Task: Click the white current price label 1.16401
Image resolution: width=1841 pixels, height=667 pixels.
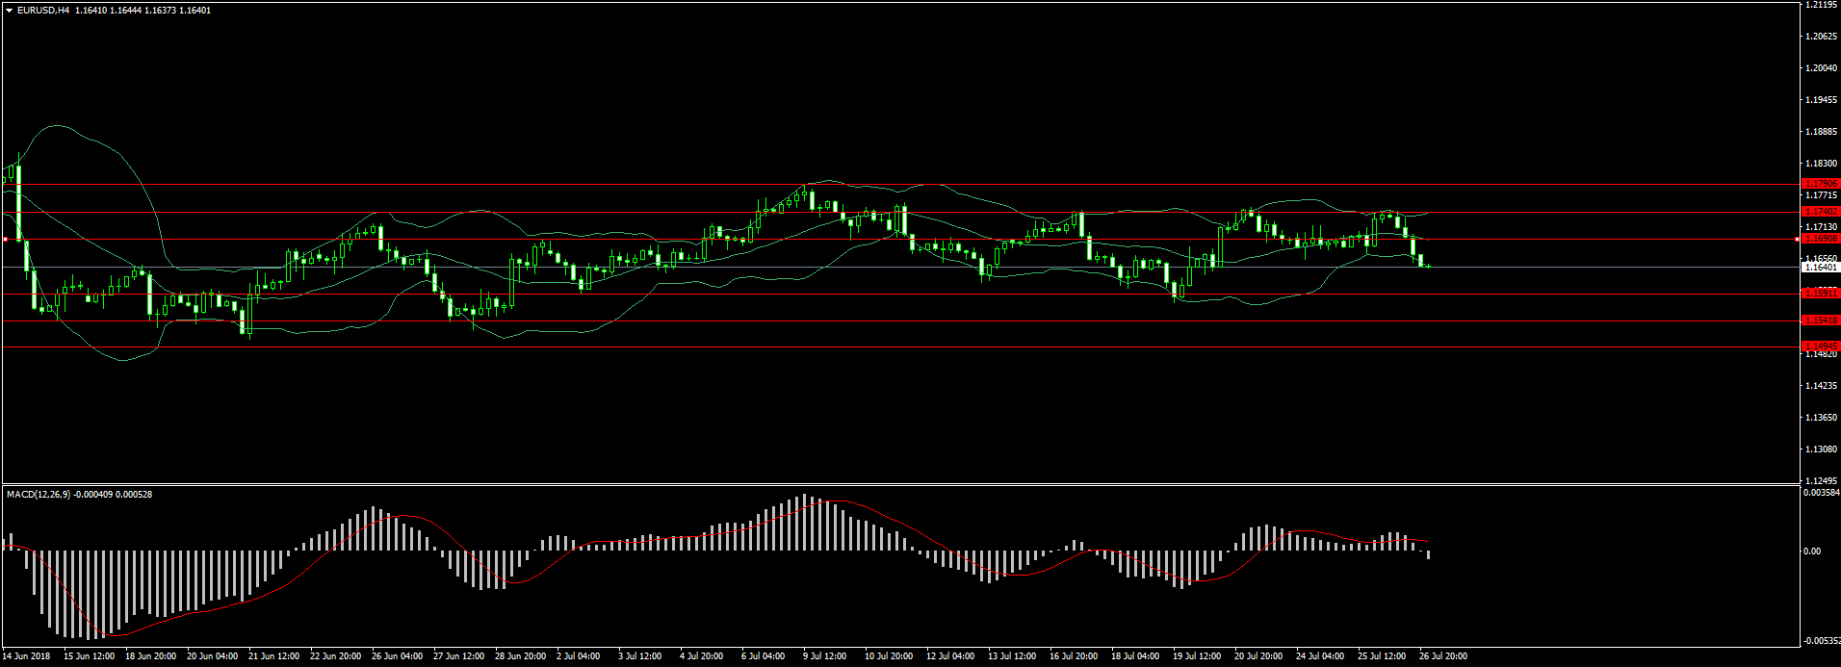Action: (1820, 268)
